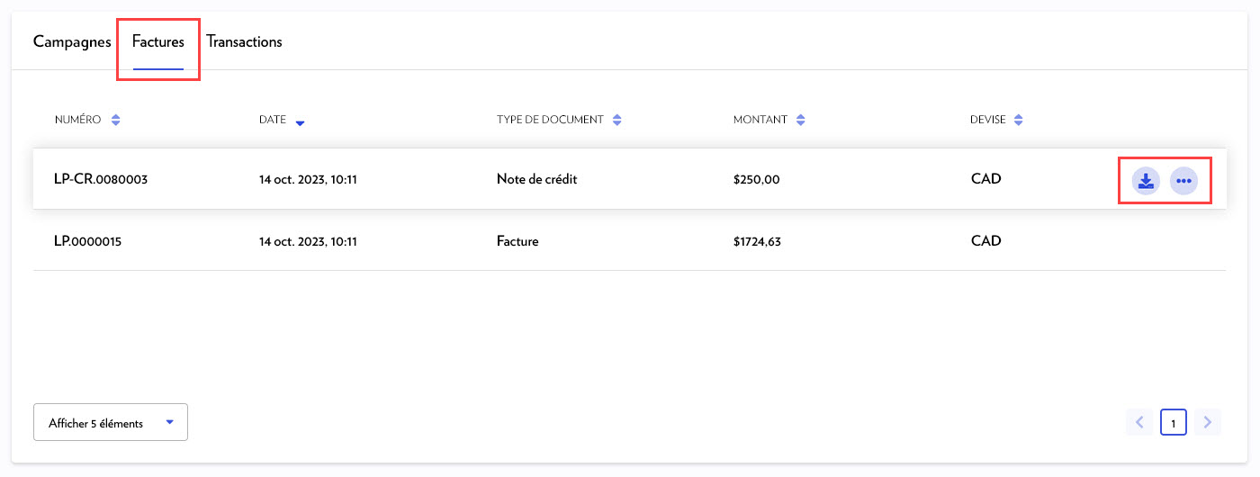Sort by Devise column arrows

[1018, 120]
